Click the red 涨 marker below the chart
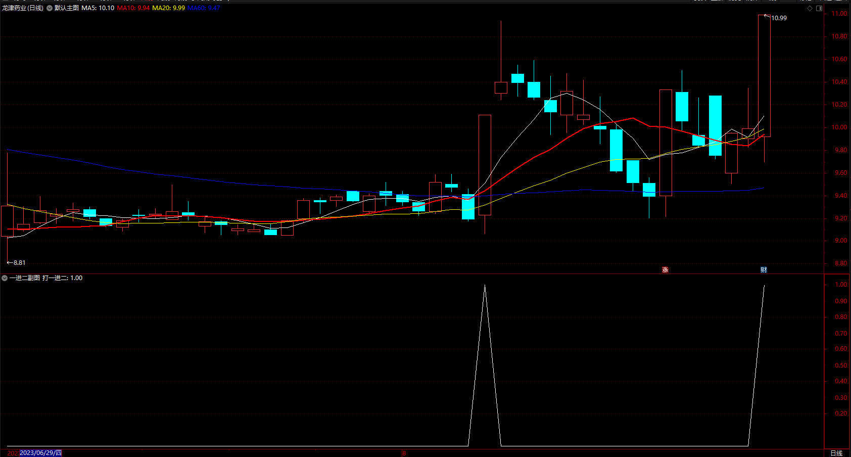 click(x=665, y=270)
